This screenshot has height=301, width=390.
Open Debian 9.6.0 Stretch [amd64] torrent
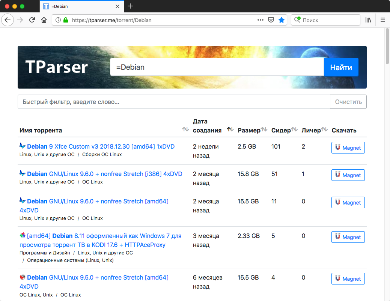[x=94, y=206]
